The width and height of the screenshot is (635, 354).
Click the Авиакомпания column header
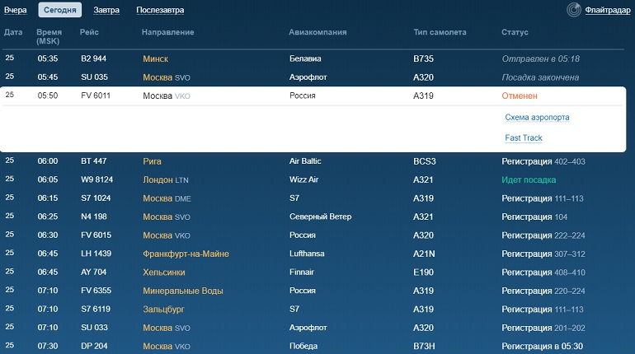tap(317, 32)
